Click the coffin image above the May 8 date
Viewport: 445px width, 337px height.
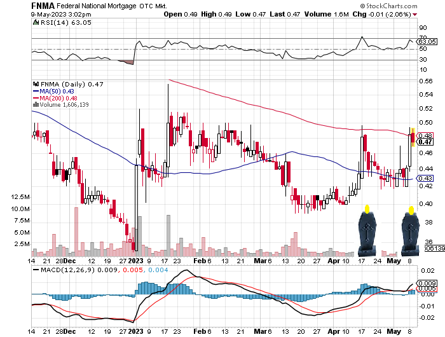(x=411, y=233)
